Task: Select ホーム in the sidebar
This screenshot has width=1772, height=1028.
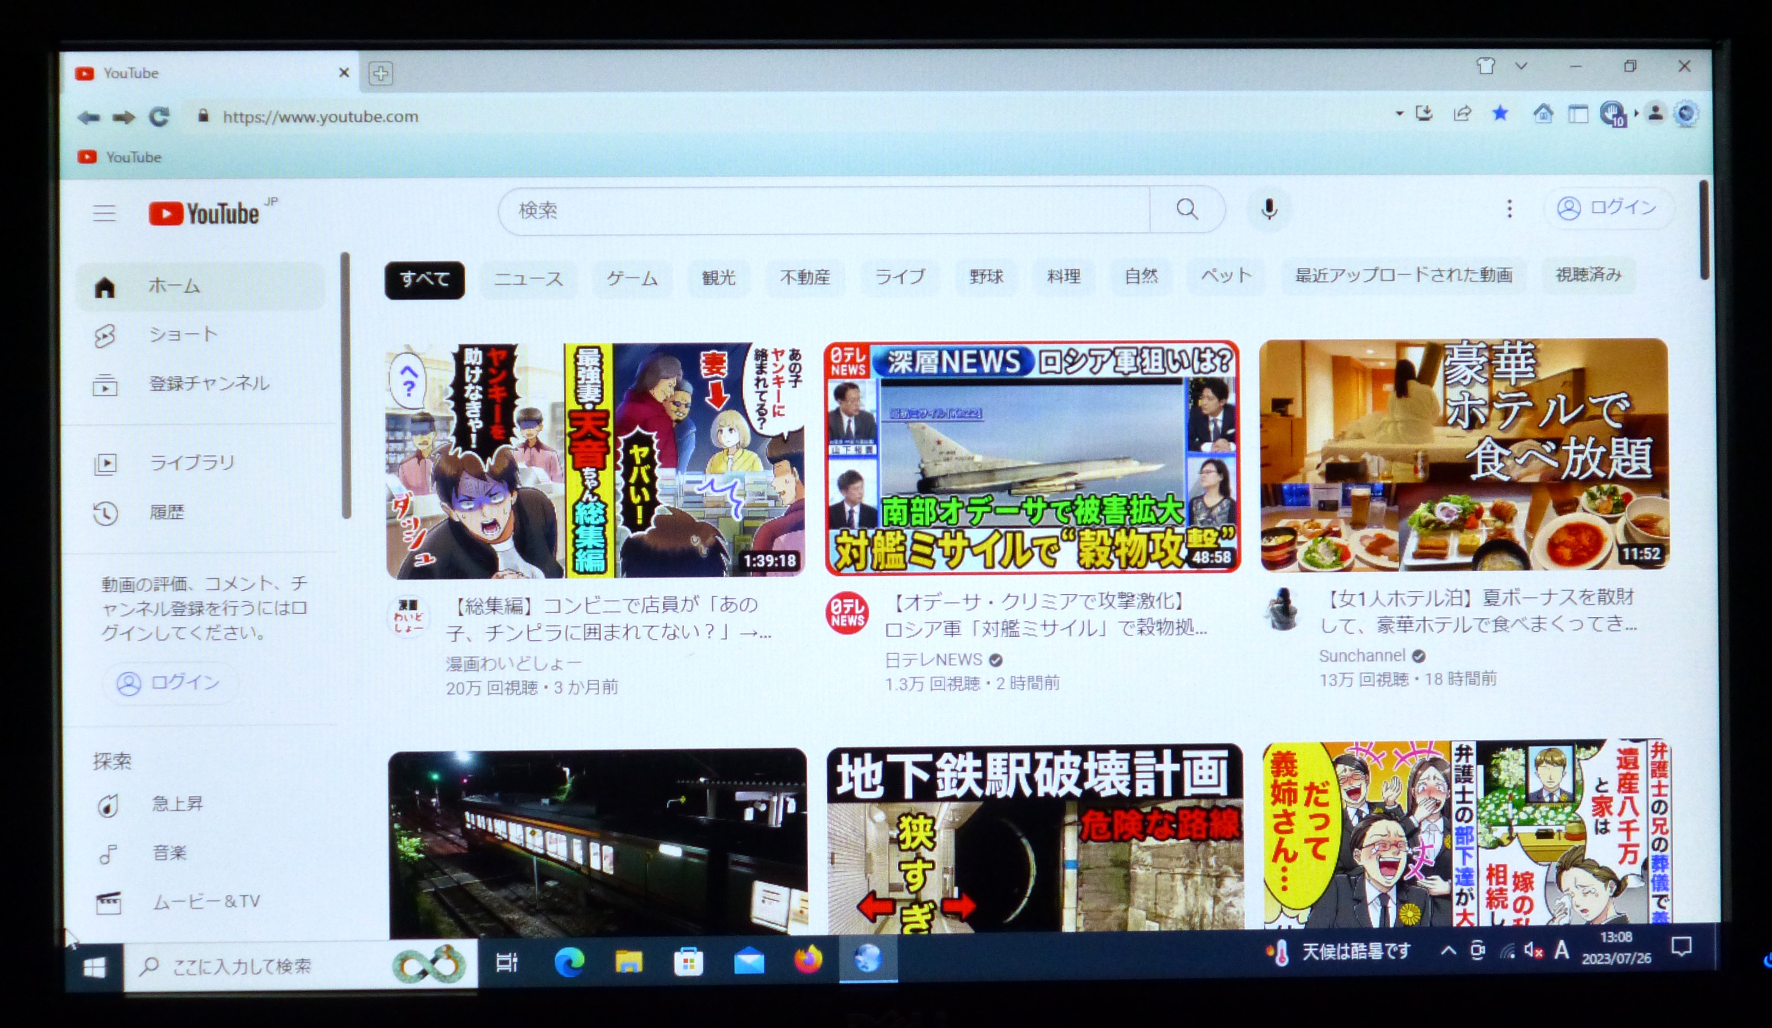Action: tap(200, 286)
